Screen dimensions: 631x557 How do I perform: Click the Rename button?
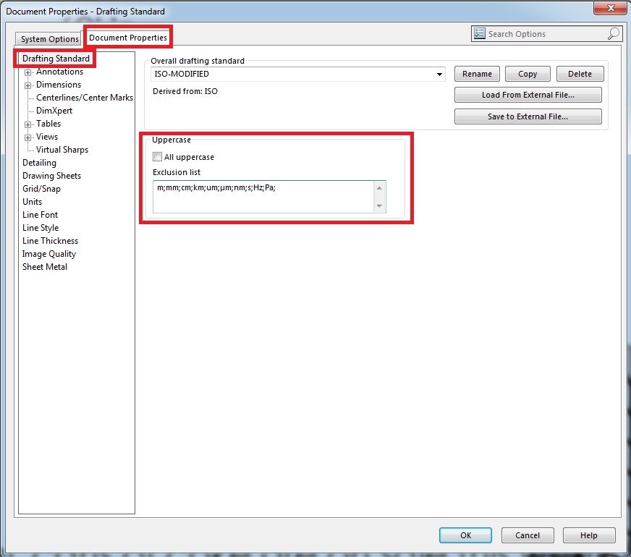pyautogui.click(x=476, y=73)
